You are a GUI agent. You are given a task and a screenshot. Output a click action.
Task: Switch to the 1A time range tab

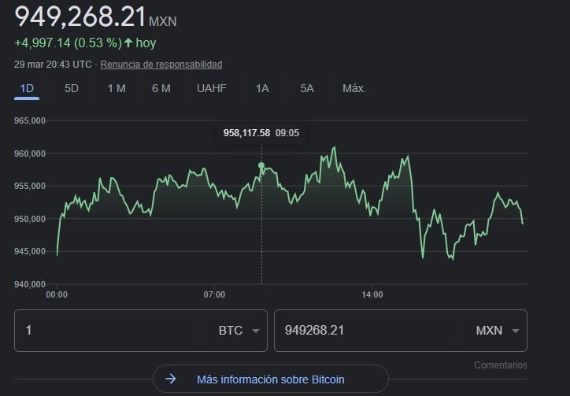click(x=262, y=88)
